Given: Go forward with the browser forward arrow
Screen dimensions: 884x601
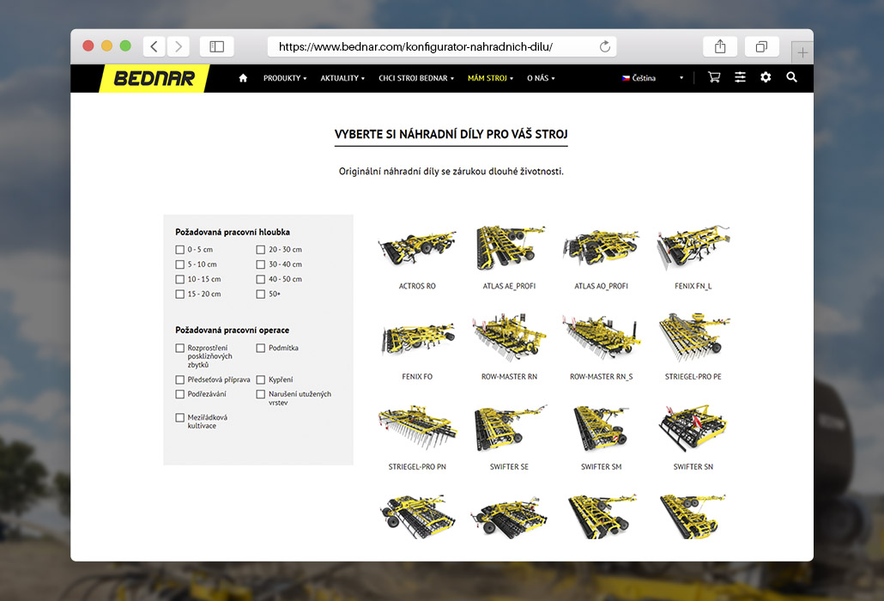Looking at the screenshot, I should 179,46.
